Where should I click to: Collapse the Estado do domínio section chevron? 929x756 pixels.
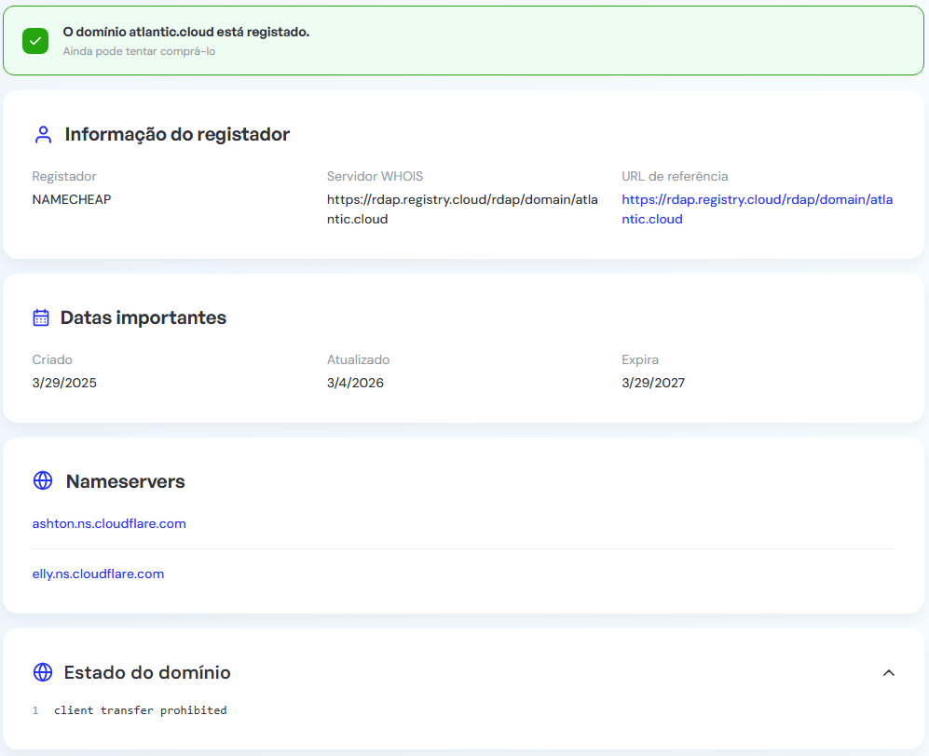(x=889, y=672)
